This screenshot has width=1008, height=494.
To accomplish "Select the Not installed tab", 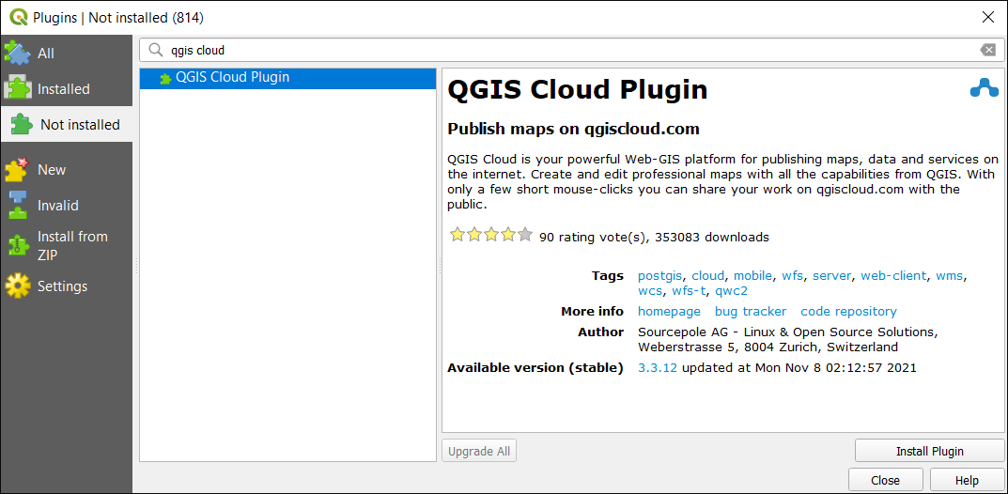I will (66, 124).
